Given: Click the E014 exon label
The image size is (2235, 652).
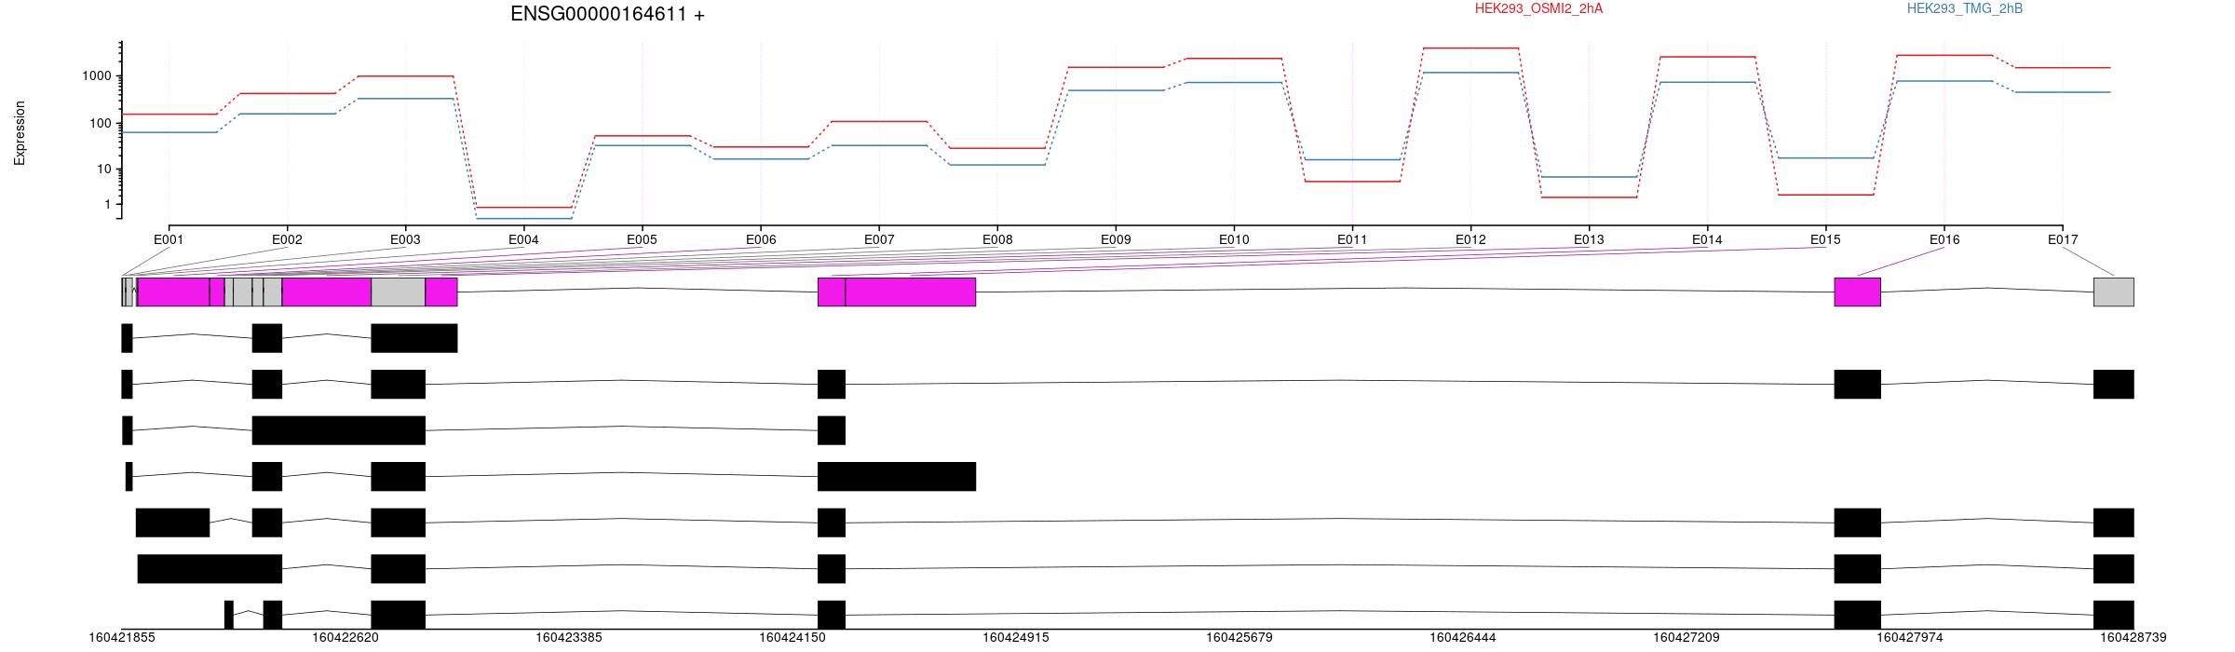Looking at the screenshot, I should pos(1708,239).
